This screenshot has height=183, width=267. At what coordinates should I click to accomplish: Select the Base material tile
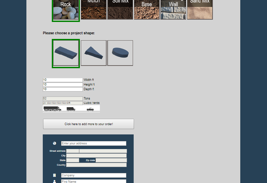click(x=147, y=10)
